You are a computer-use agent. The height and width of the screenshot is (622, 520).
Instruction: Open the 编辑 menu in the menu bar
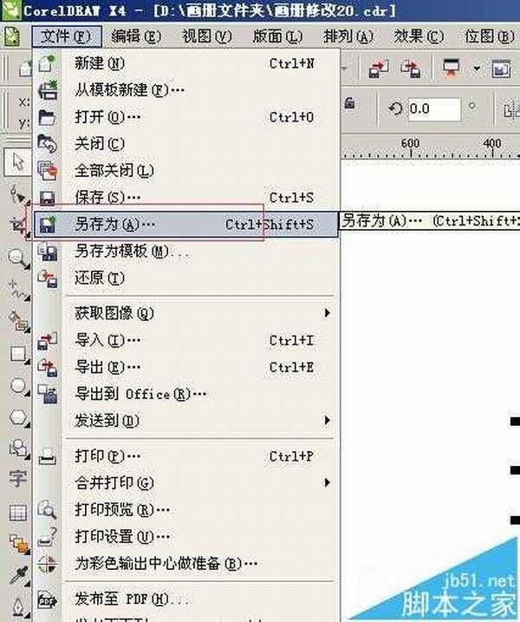pos(136,36)
